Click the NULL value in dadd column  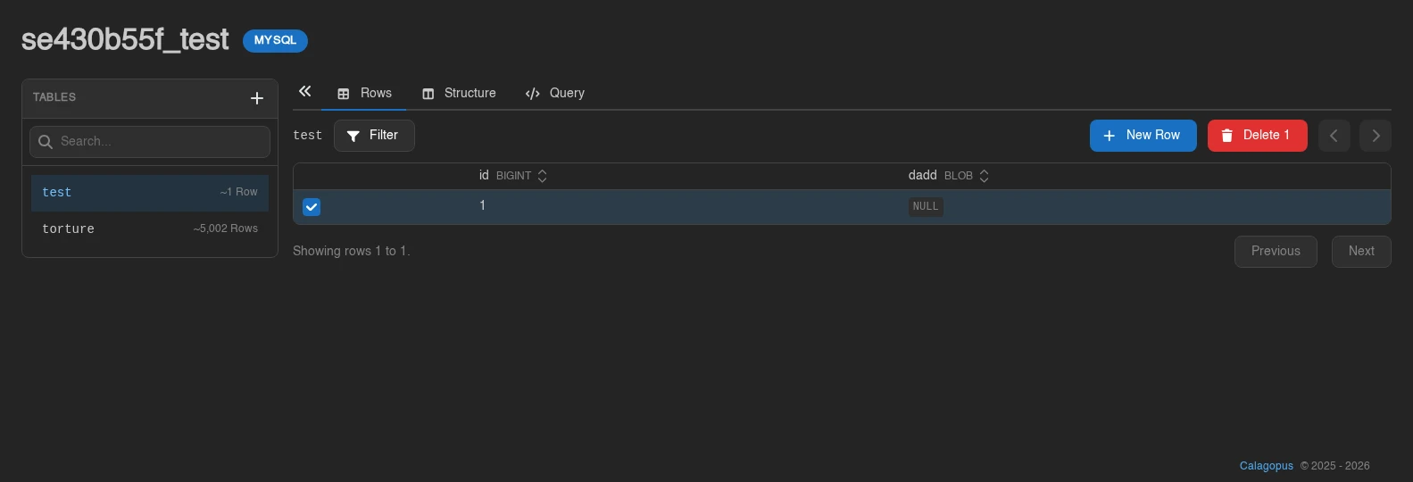tap(926, 207)
